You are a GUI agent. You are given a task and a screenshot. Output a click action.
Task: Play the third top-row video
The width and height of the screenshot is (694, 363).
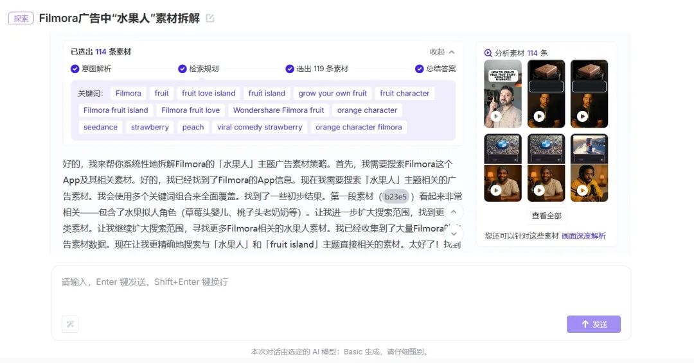pos(582,117)
